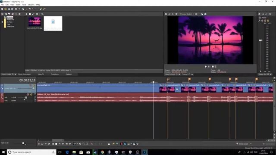The width and height of the screenshot is (276, 155).
Task: Expand the By Type tree node
Action: [x=2, y=22]
